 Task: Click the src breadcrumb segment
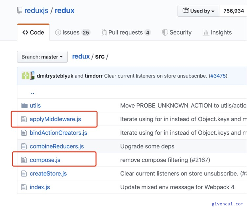pos(100,56)
